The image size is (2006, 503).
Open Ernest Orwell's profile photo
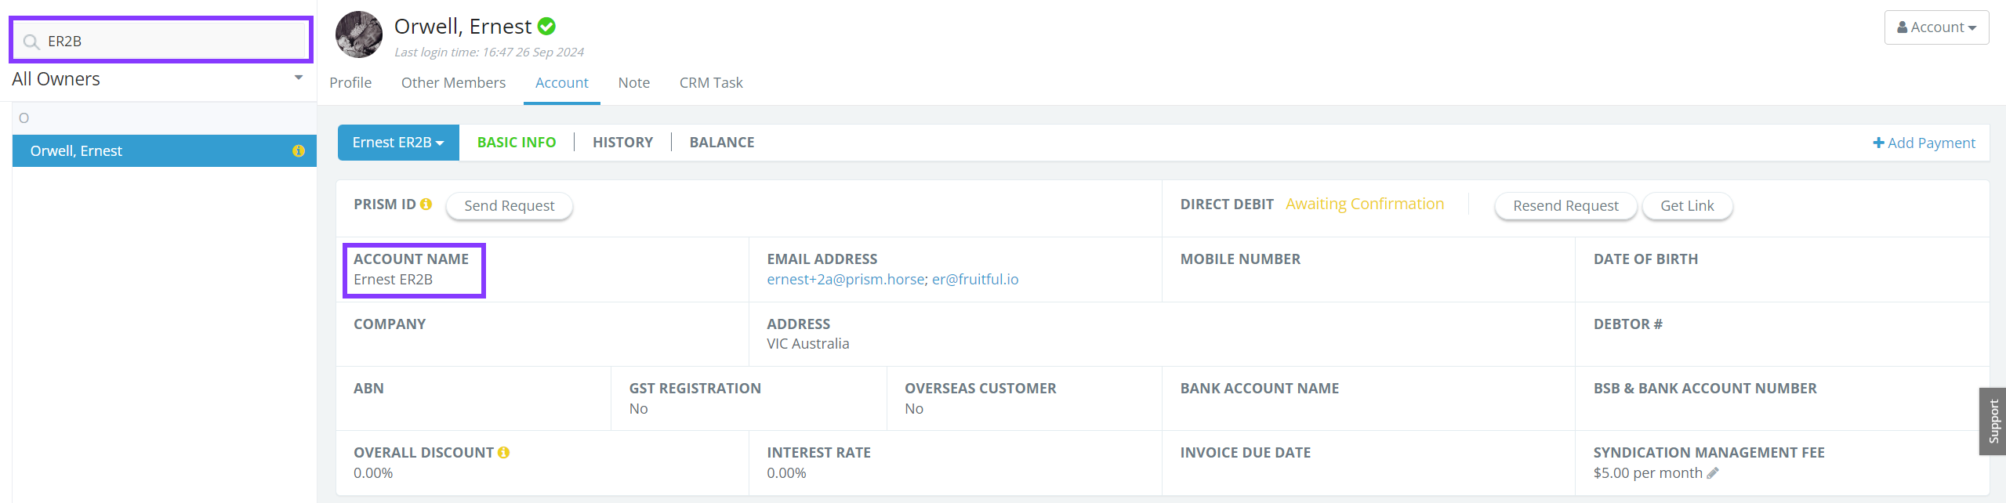(x=359, y=34)
